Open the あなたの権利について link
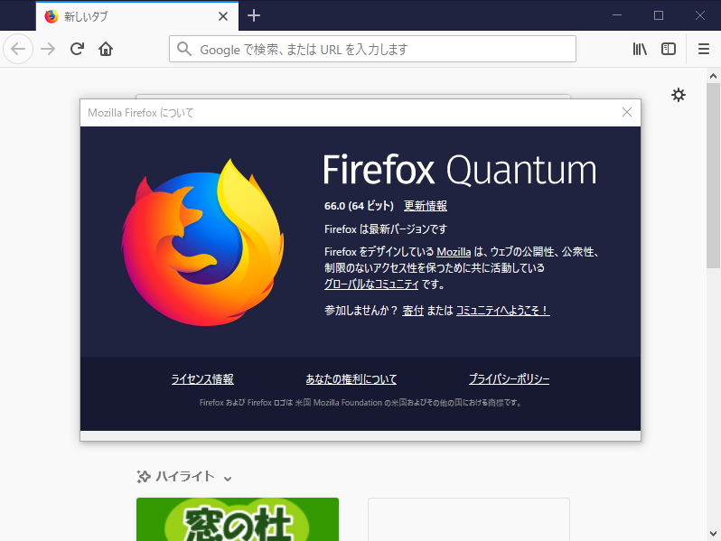Viewport: 721px width, 541px height. [351, 378]
